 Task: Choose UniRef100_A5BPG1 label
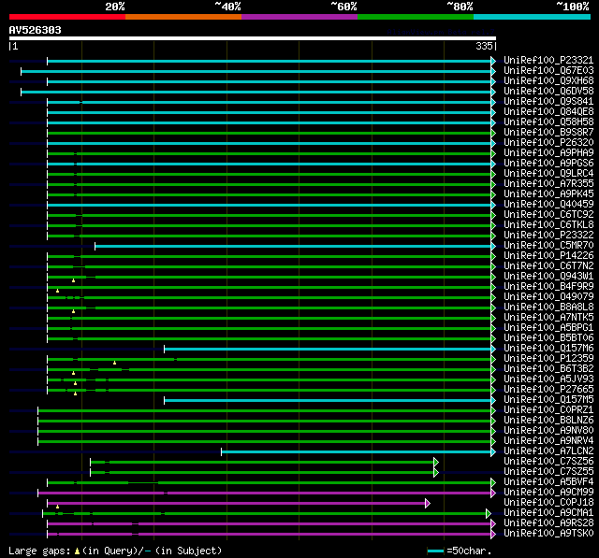point(548,328)
